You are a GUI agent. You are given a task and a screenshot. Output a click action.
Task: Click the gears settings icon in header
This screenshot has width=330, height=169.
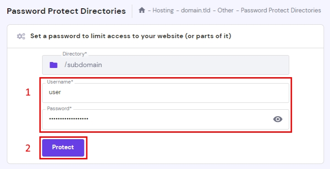coord(21,36)
